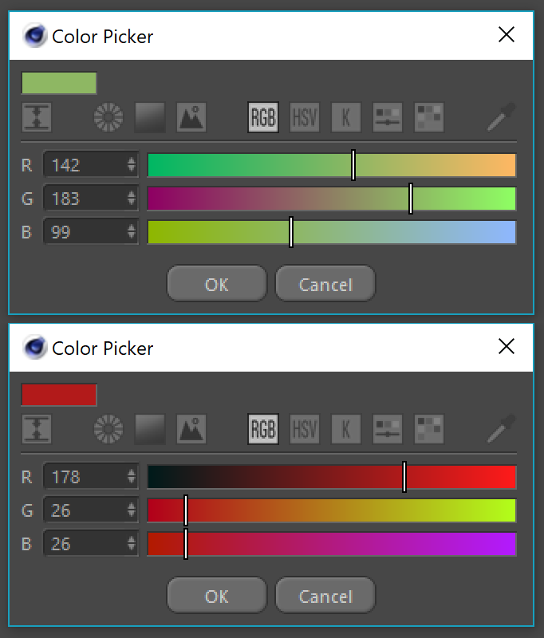Click the eyedropper icon in the red color picker
Viewport: 544px width, 638px height.
pos(502,429)
